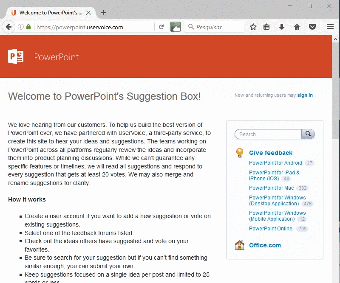This screenshot has width=340, height=283.
Task: Click the 332 count beside PowerPoint for Mac
Action: [x=303, y=188]
